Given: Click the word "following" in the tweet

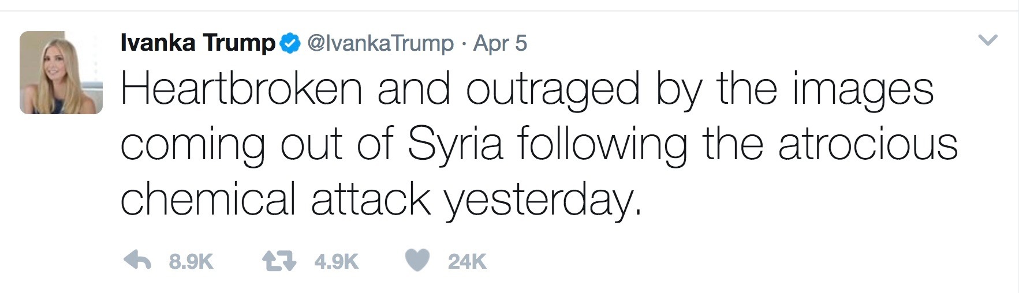Looking at the screenshot, I should pos(602,144).
